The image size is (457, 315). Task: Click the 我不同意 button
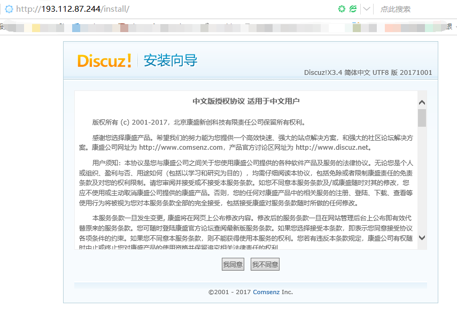click(265, 264)
